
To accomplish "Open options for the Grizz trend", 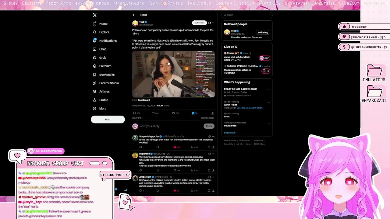I will [268, 114].
